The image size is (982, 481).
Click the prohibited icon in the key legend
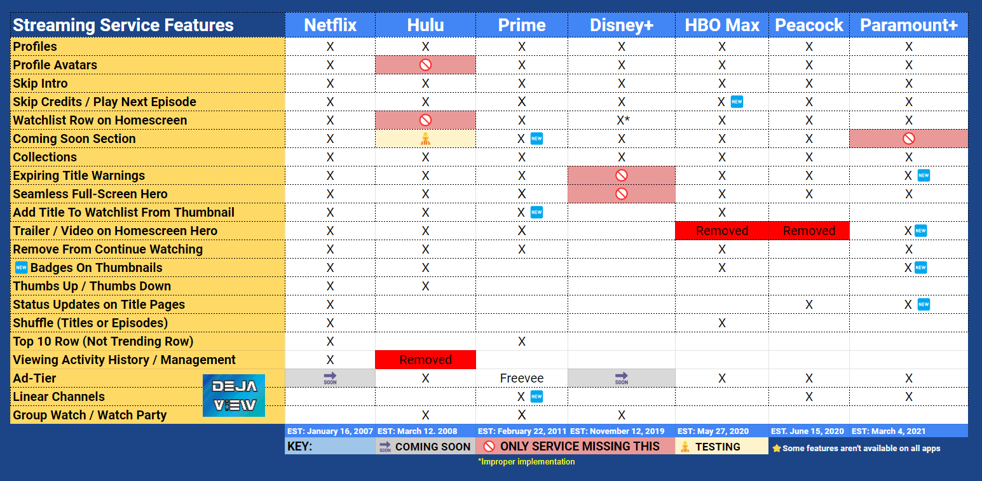pyautogui.click(x=489, y=446)
